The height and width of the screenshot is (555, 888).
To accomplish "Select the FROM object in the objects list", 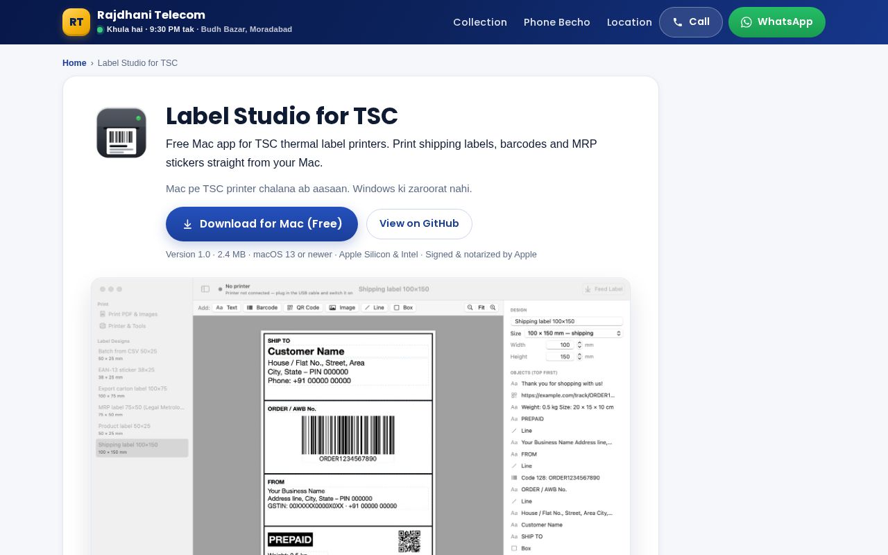I will pos(567,454).
